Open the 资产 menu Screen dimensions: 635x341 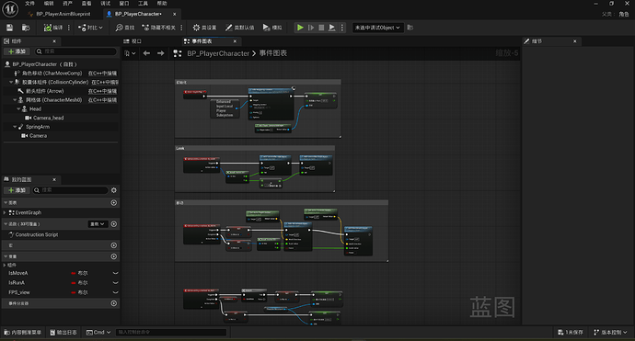(67, 4)
